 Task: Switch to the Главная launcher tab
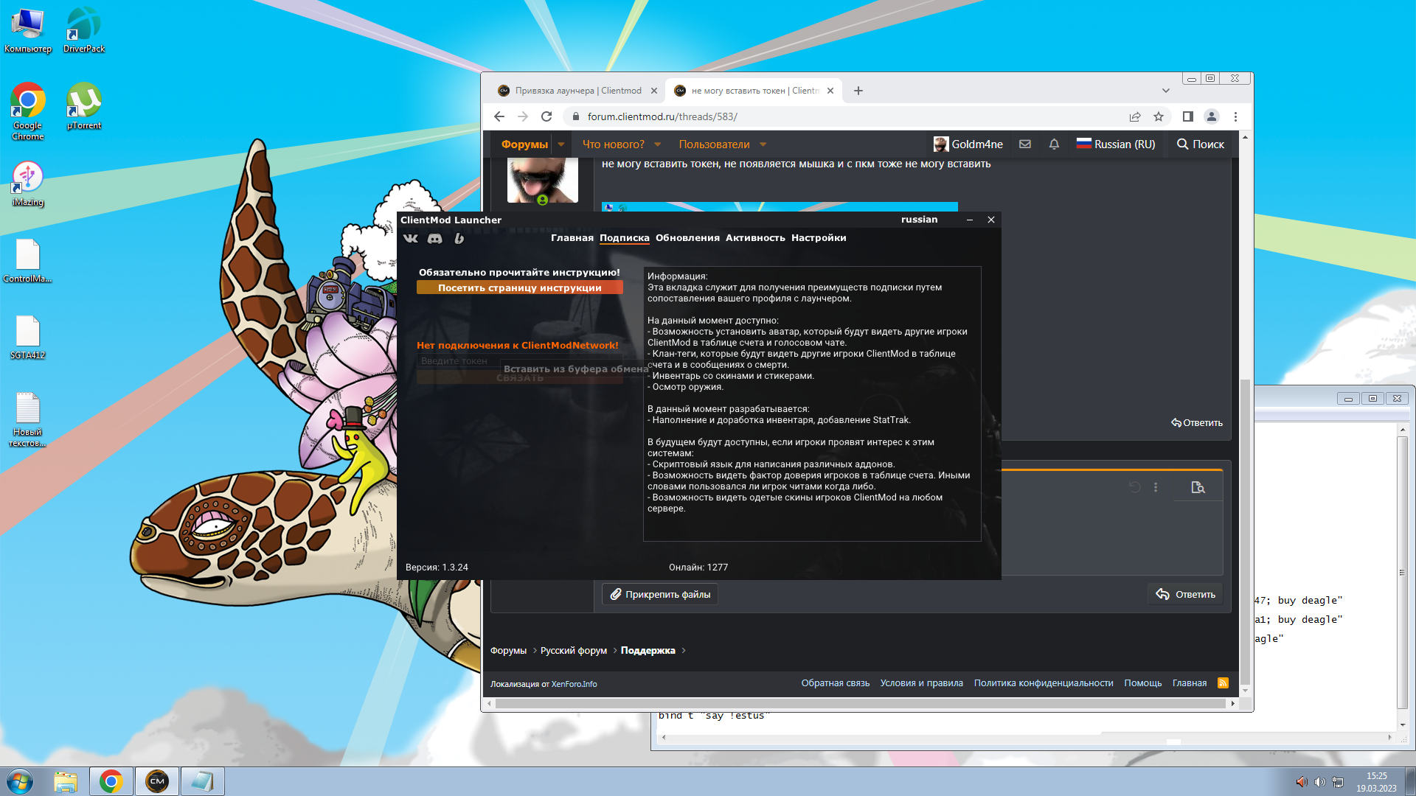click(572, 238)
